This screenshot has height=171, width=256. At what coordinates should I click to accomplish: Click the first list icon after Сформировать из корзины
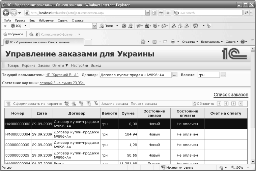pyautogui.click(x=66, y=103)
